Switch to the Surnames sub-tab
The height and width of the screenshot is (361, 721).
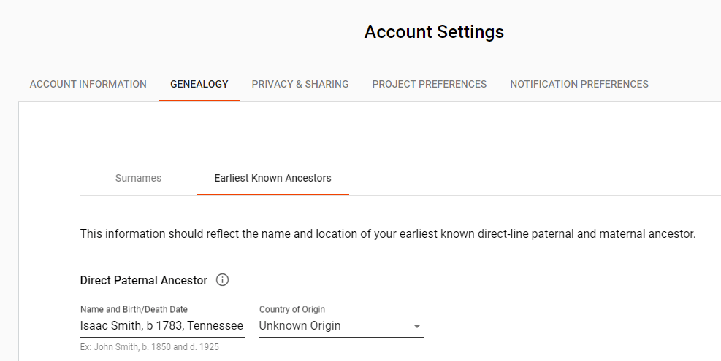coord(138,178)
